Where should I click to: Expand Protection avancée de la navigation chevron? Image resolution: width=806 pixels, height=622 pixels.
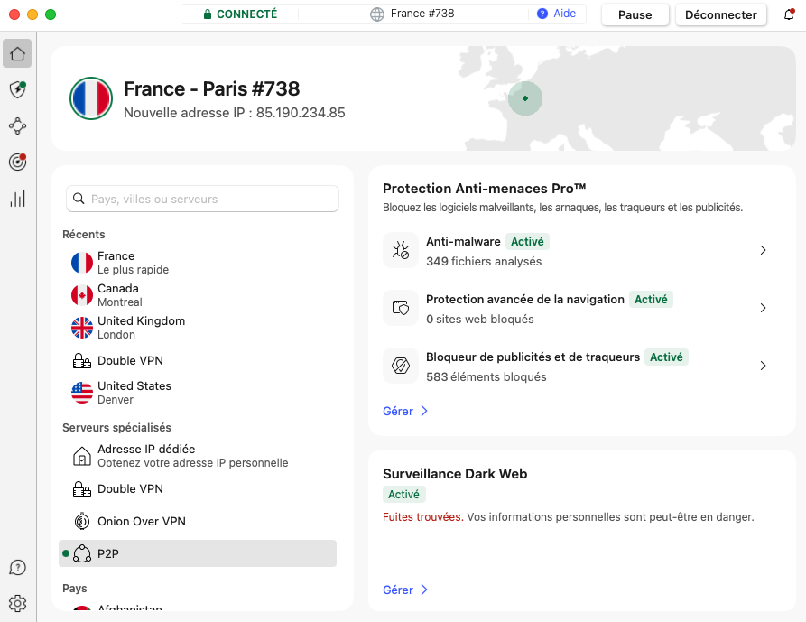[x=763, y=308]
